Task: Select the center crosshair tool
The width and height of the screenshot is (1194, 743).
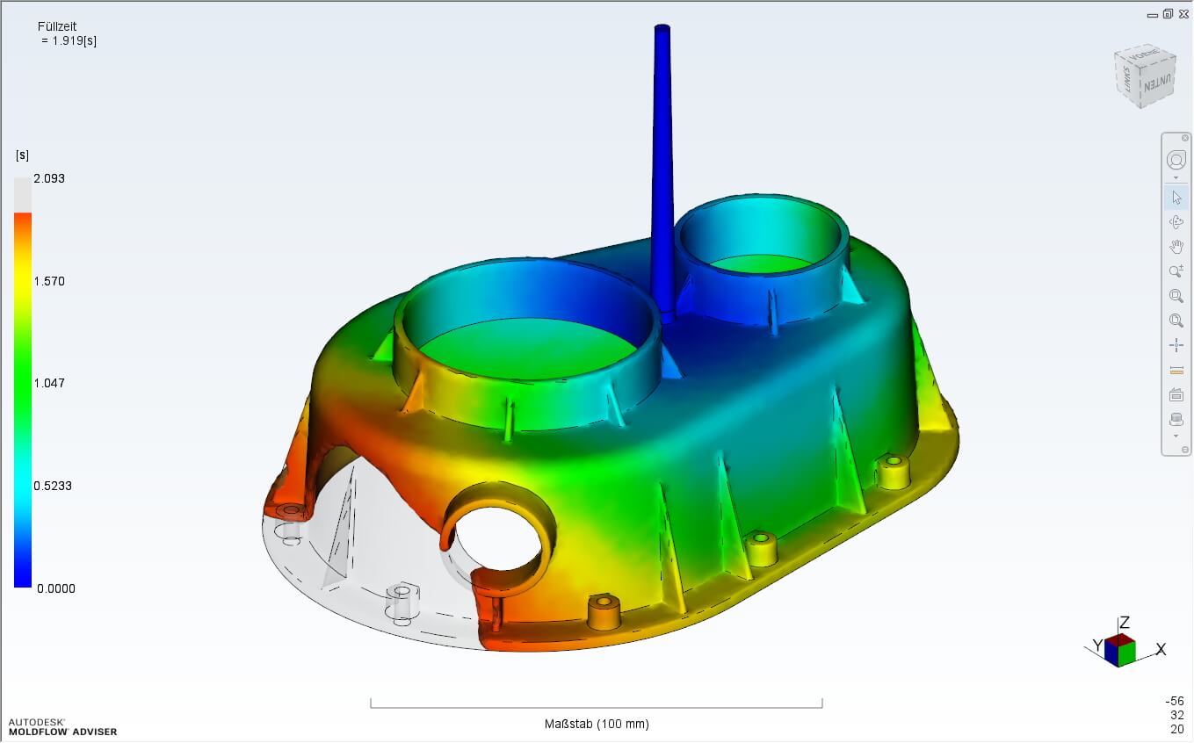Action: [x=1176, y=345]
